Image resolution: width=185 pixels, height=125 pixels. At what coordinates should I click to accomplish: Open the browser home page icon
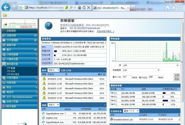[167, 7]
